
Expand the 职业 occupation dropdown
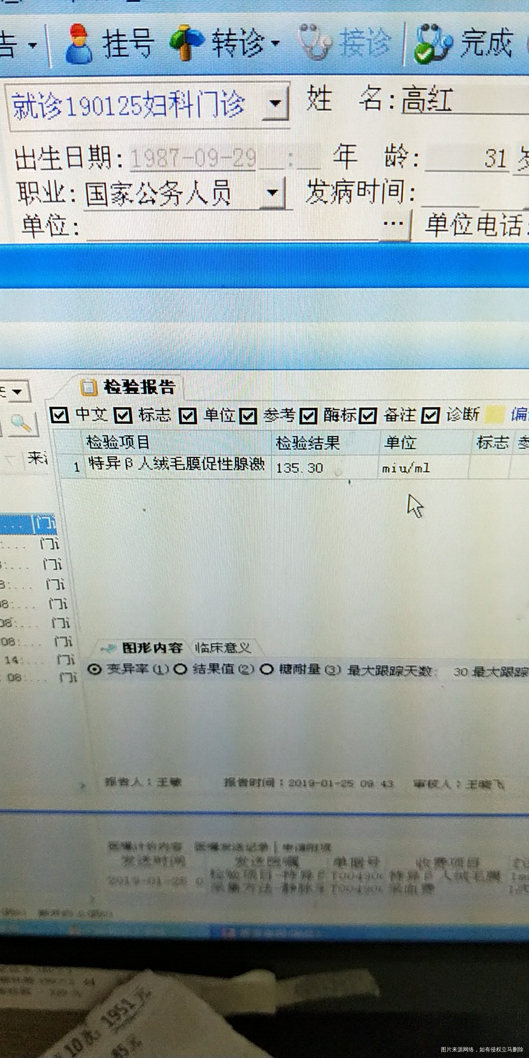click(272, 193)
